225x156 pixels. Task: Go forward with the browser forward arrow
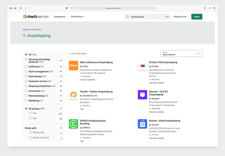pyautogui.click(x=30, y=8)
